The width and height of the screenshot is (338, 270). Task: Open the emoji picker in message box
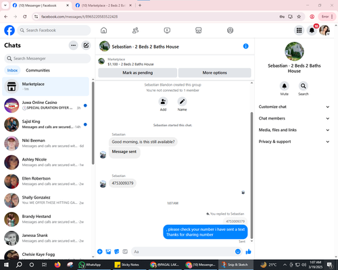pyautogui.click(x=238, y=252)
